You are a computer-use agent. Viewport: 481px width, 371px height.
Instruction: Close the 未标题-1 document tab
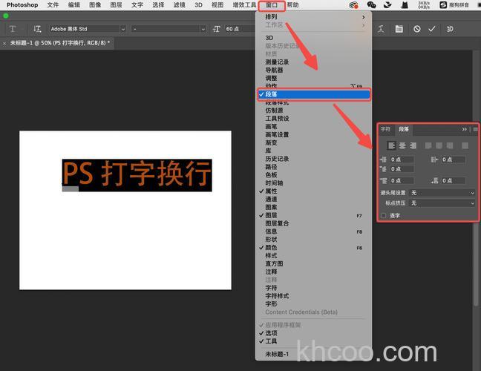click(4, 44)
